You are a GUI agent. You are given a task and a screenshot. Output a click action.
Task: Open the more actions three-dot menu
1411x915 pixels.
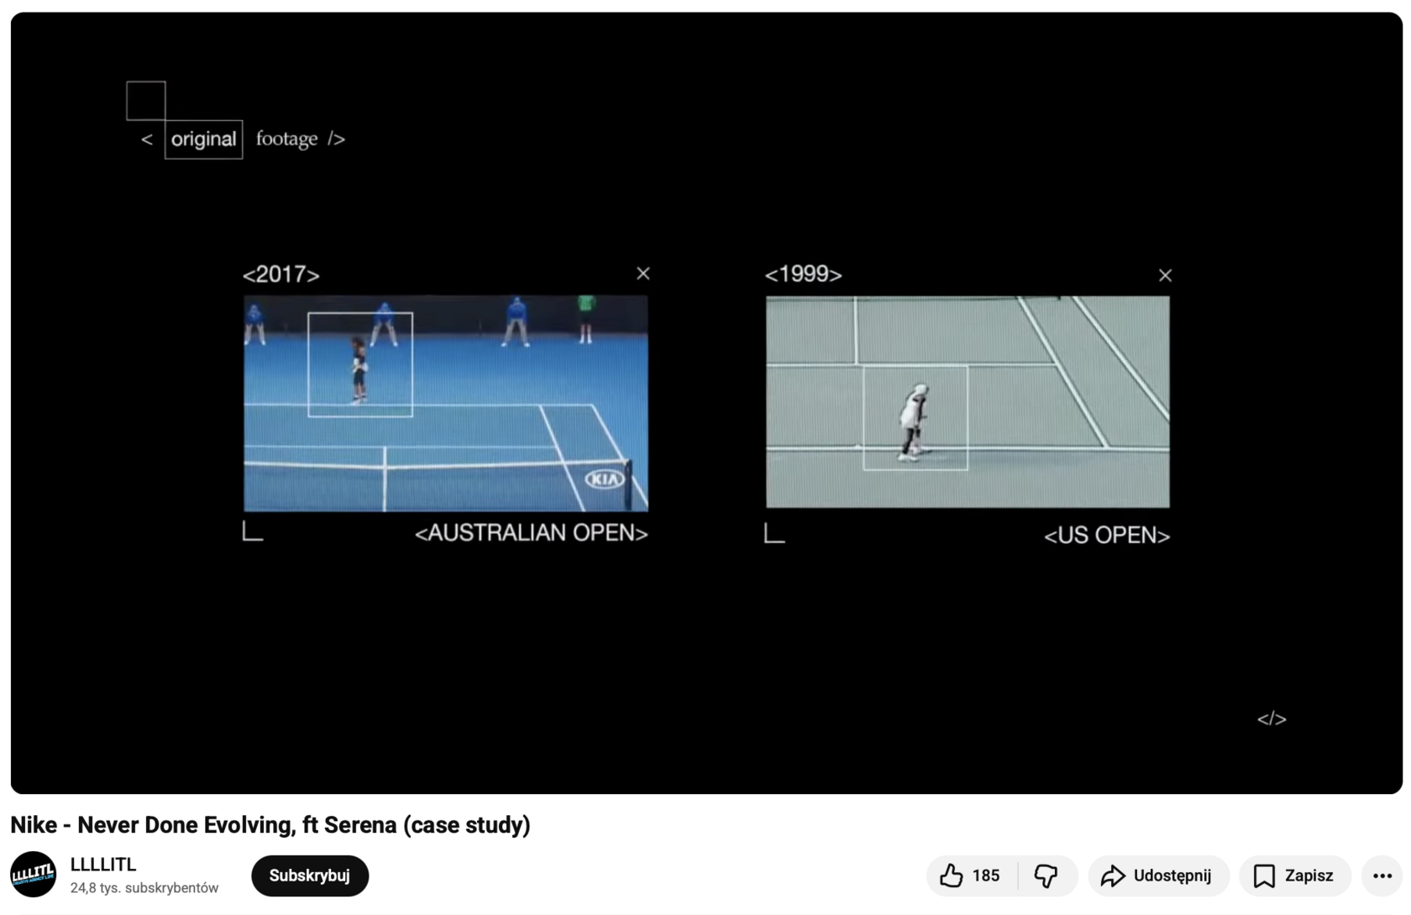1382,876
